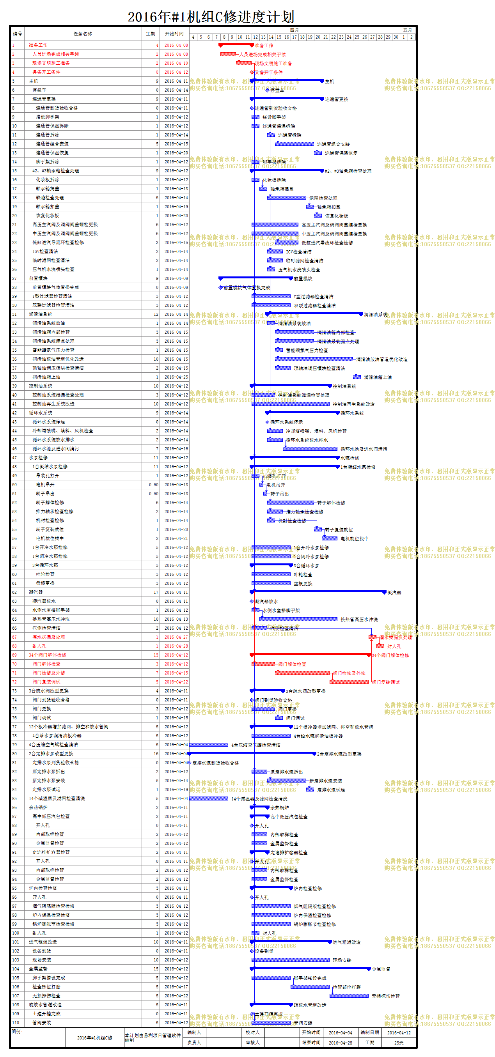Screen dimensions: 495x1057
Task: Click start date 2016-04-10 for 现场文明施工准备
Action: coord(176,63)
